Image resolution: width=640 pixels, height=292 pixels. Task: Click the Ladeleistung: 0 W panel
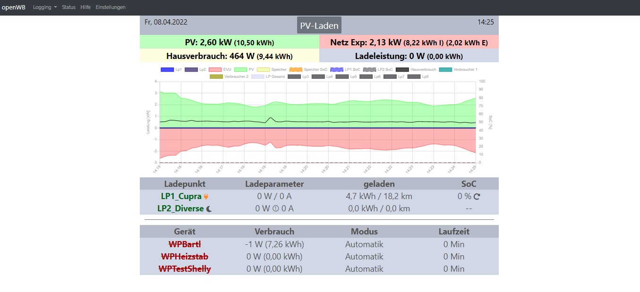[409, 56]
